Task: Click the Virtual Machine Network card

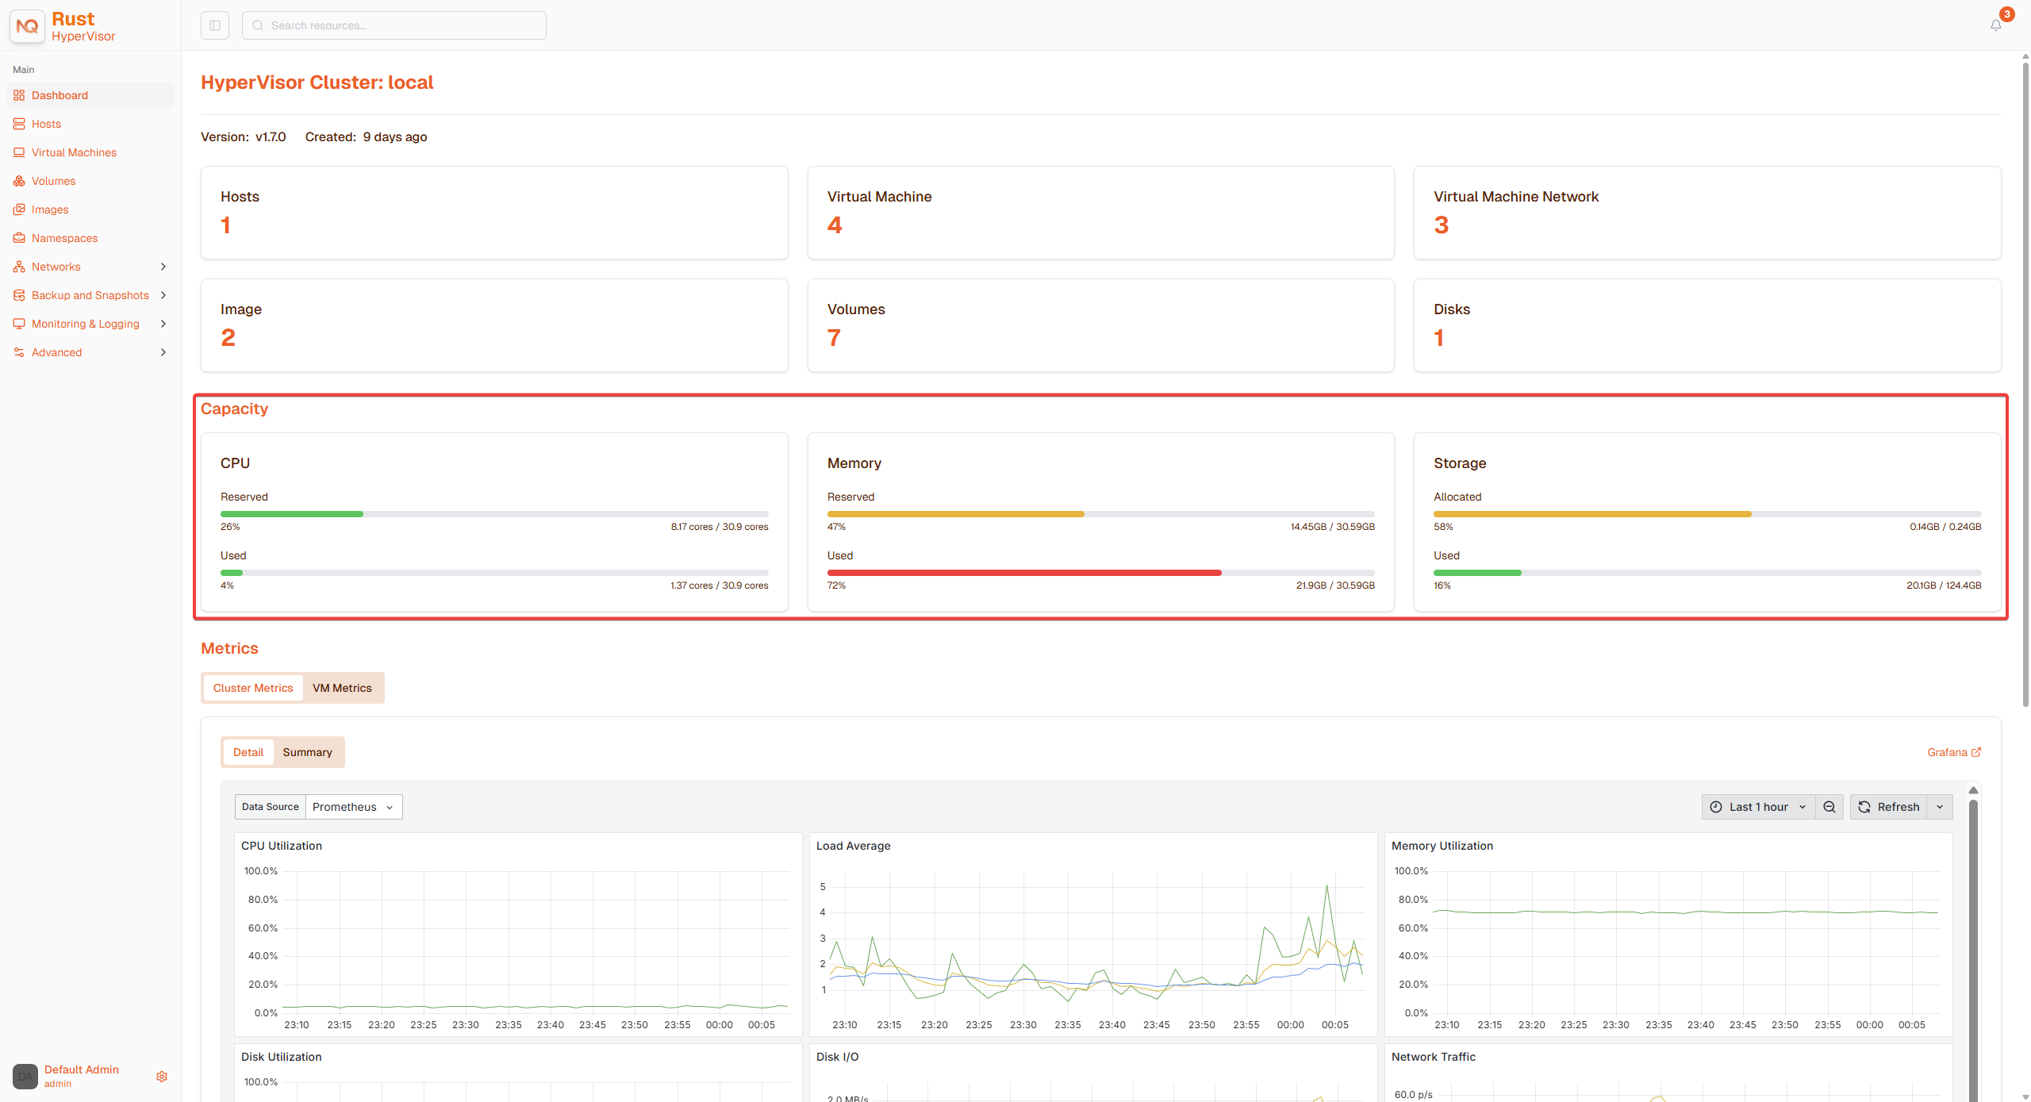Action: [1707, 213]
